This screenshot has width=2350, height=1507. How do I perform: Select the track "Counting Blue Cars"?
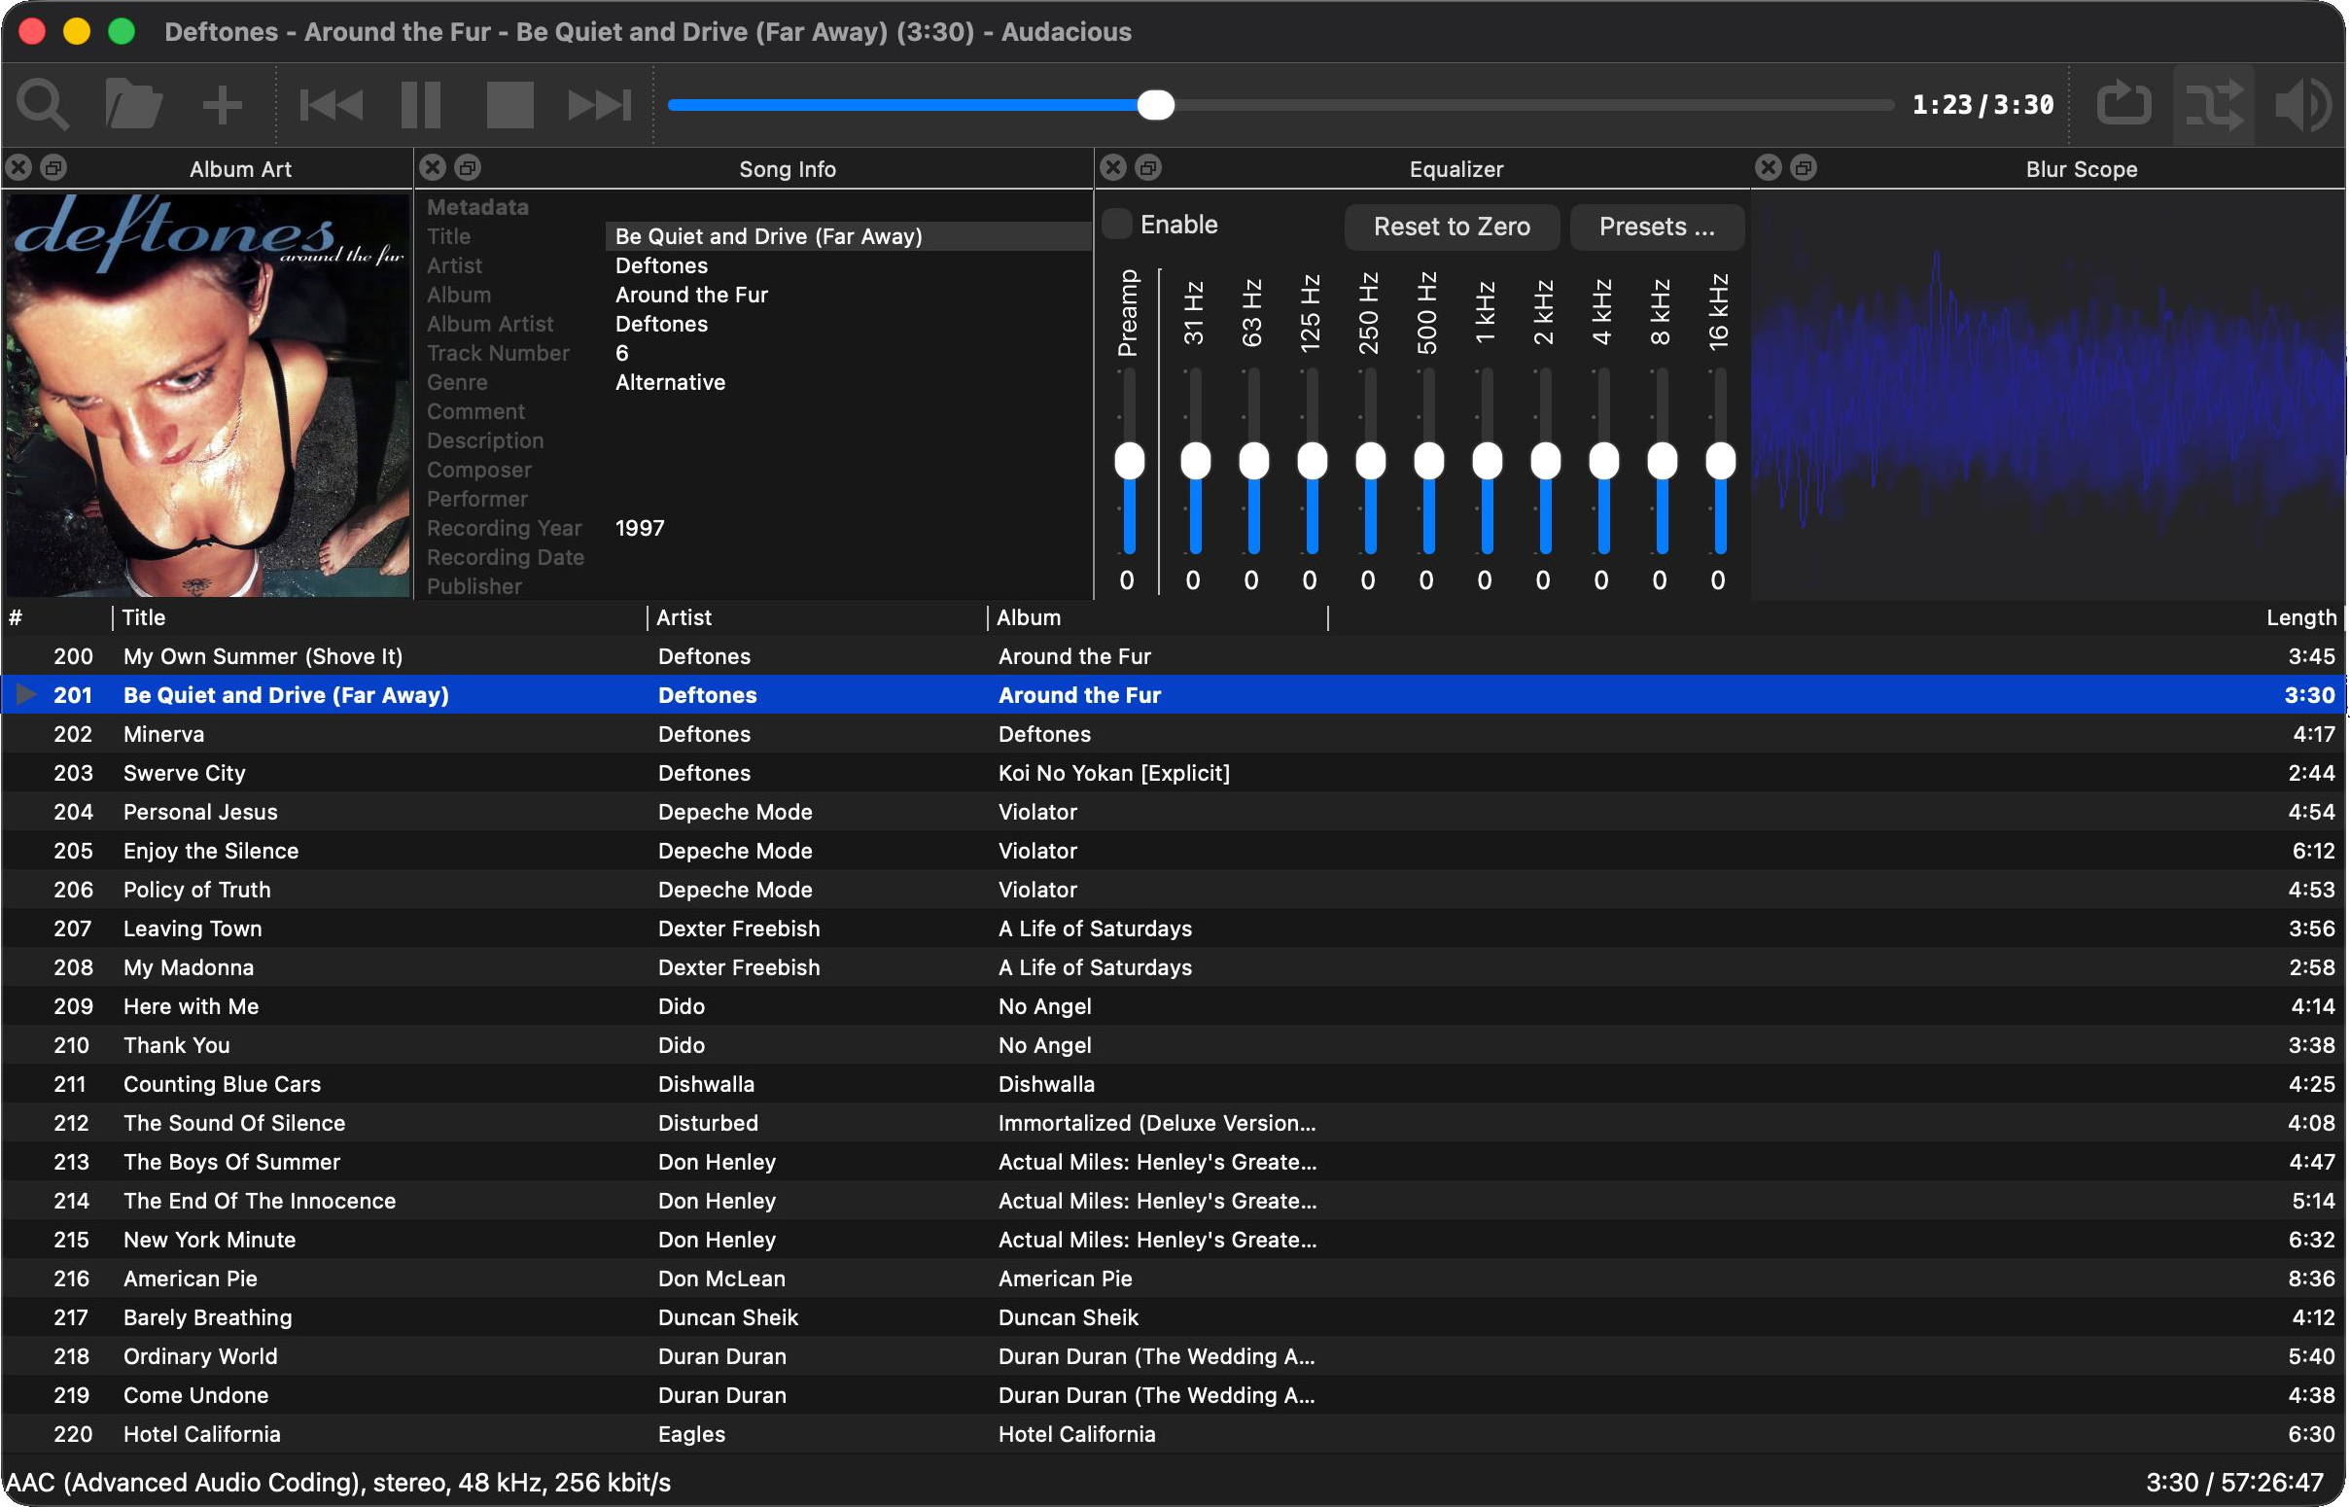pyautogui.click(x=1174, y=1085)
